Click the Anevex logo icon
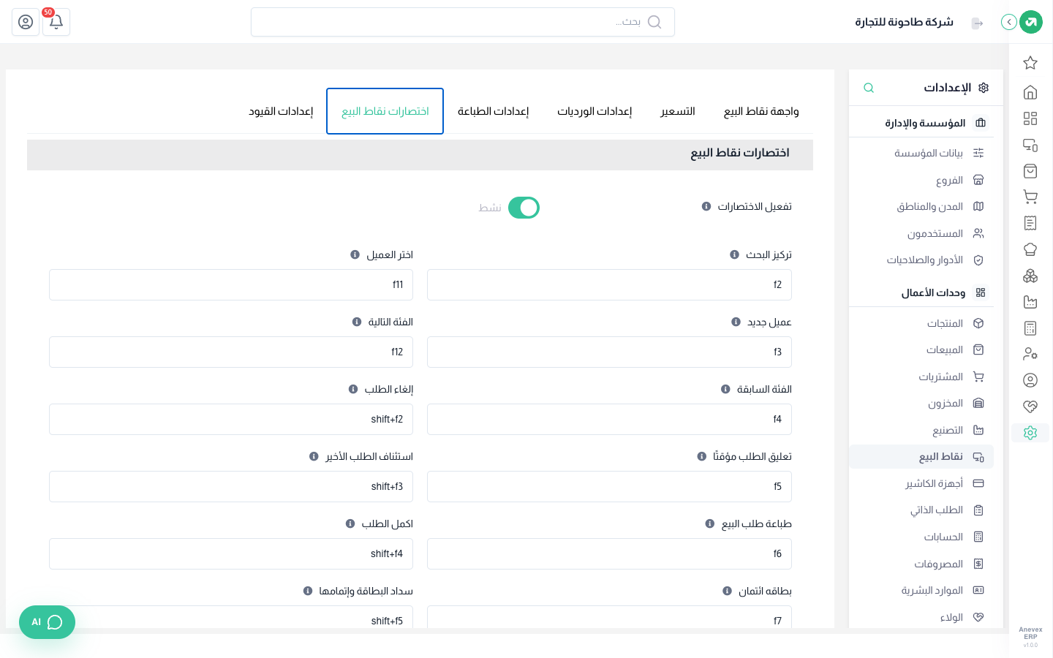Viewport: 1053px width, 658px height. pos(1031,22)
